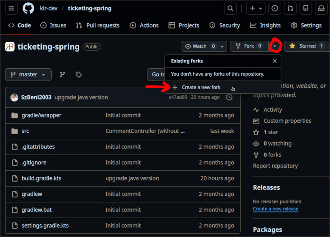
Task: View tags using the tag icon
Action: pos(79,74)
